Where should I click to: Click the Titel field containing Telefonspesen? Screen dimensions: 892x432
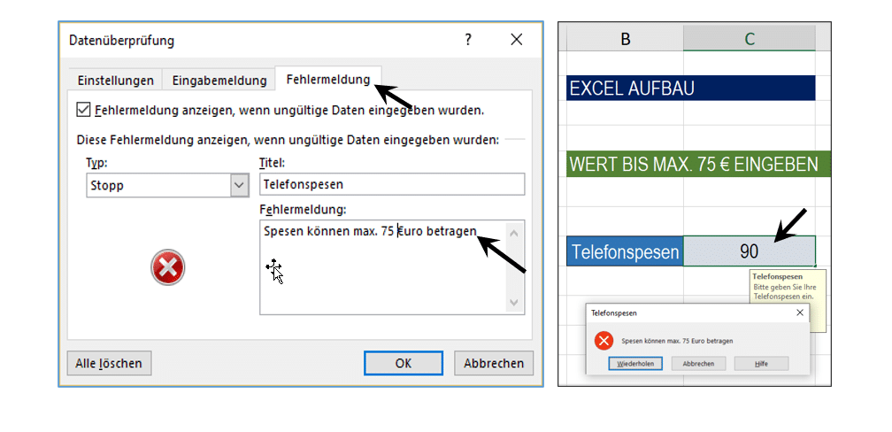392,184
